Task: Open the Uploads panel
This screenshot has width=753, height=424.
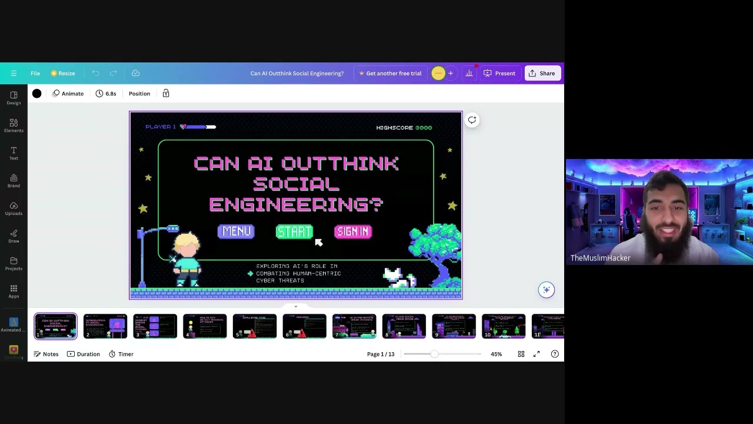Action: point(14,208)
